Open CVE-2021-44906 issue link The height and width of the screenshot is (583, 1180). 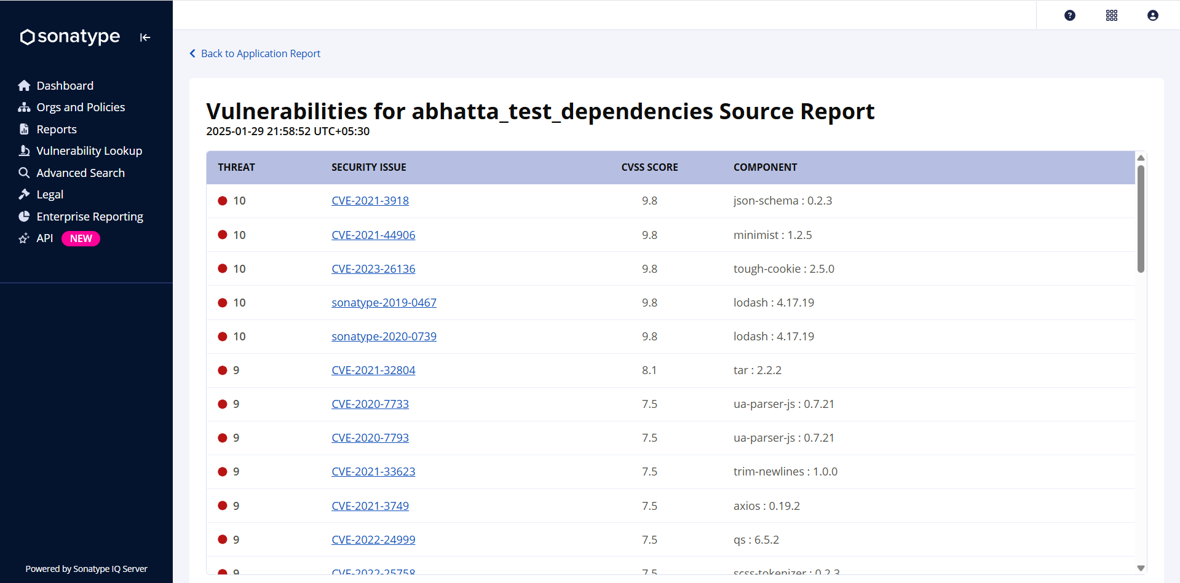click(x=373, y=235)
